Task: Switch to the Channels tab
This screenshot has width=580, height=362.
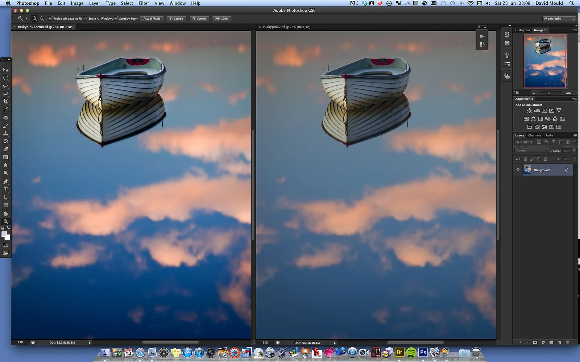Action: click(x=534, y=135)
